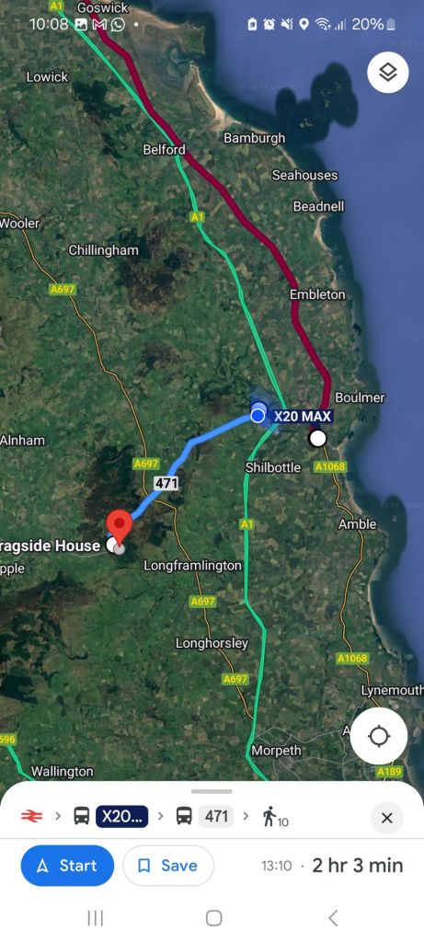Tap the X20 MAX route label on map

pos(302,416)
